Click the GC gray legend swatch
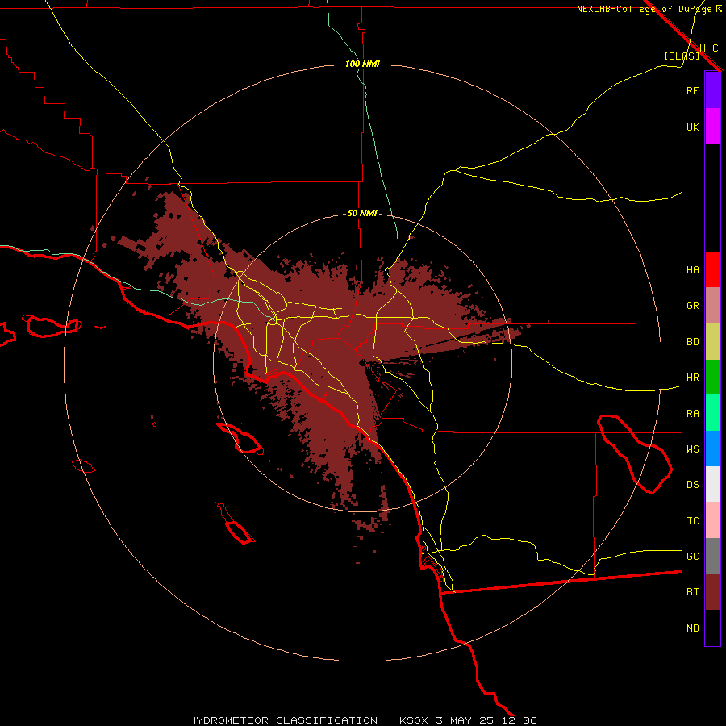Viewport: 726px width, 726px height. coord(712,556)
